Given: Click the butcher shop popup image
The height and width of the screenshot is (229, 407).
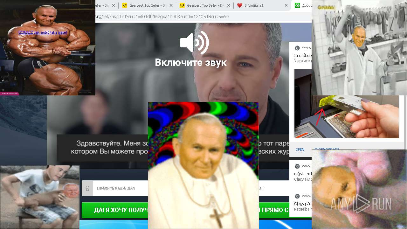Looking at the screenshot, I should 359,48.
